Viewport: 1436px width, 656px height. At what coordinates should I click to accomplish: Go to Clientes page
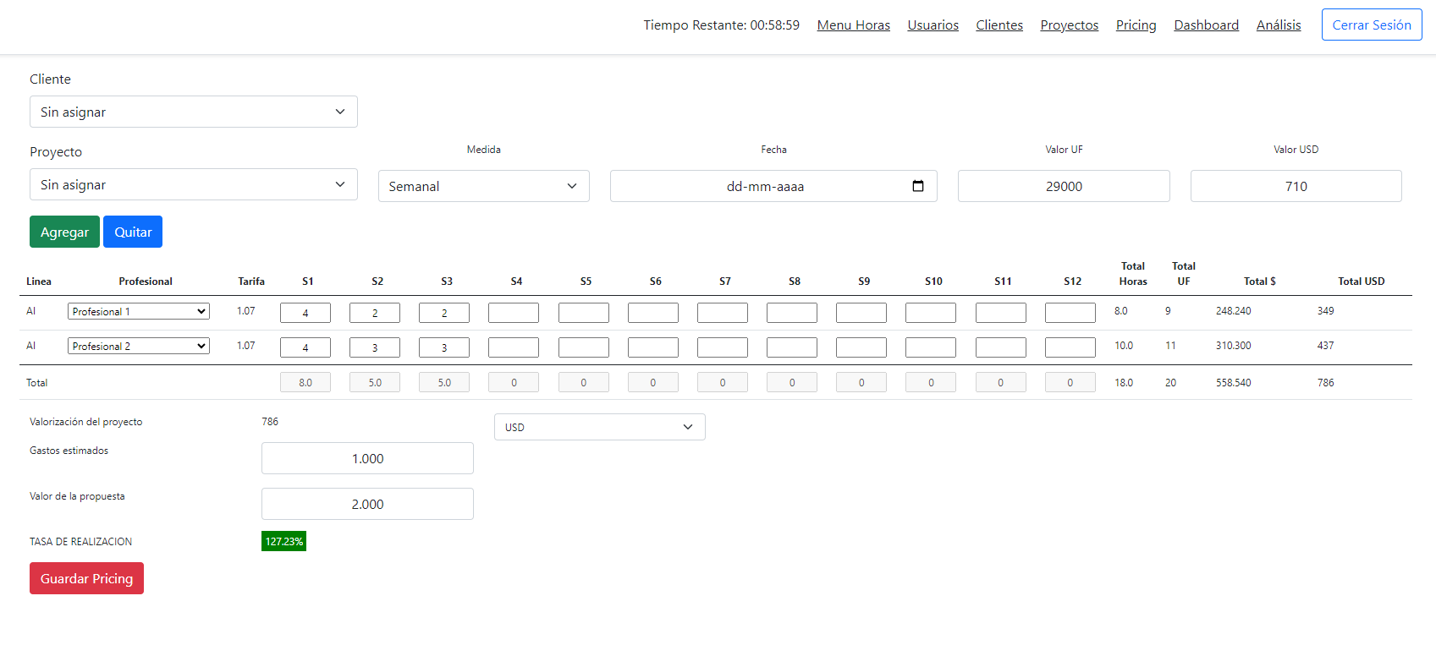(999, 25)
